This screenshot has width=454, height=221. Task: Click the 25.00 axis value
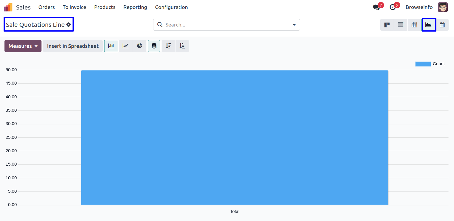point(11,137)
